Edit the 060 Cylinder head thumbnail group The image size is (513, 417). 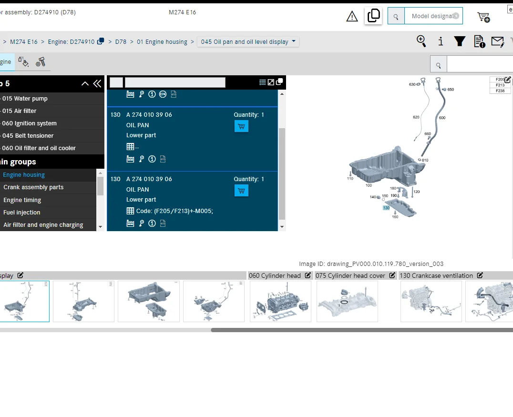(x=308, y=275)
